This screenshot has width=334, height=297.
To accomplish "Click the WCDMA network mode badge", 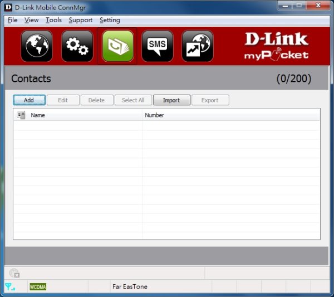I will coord(38,287).
